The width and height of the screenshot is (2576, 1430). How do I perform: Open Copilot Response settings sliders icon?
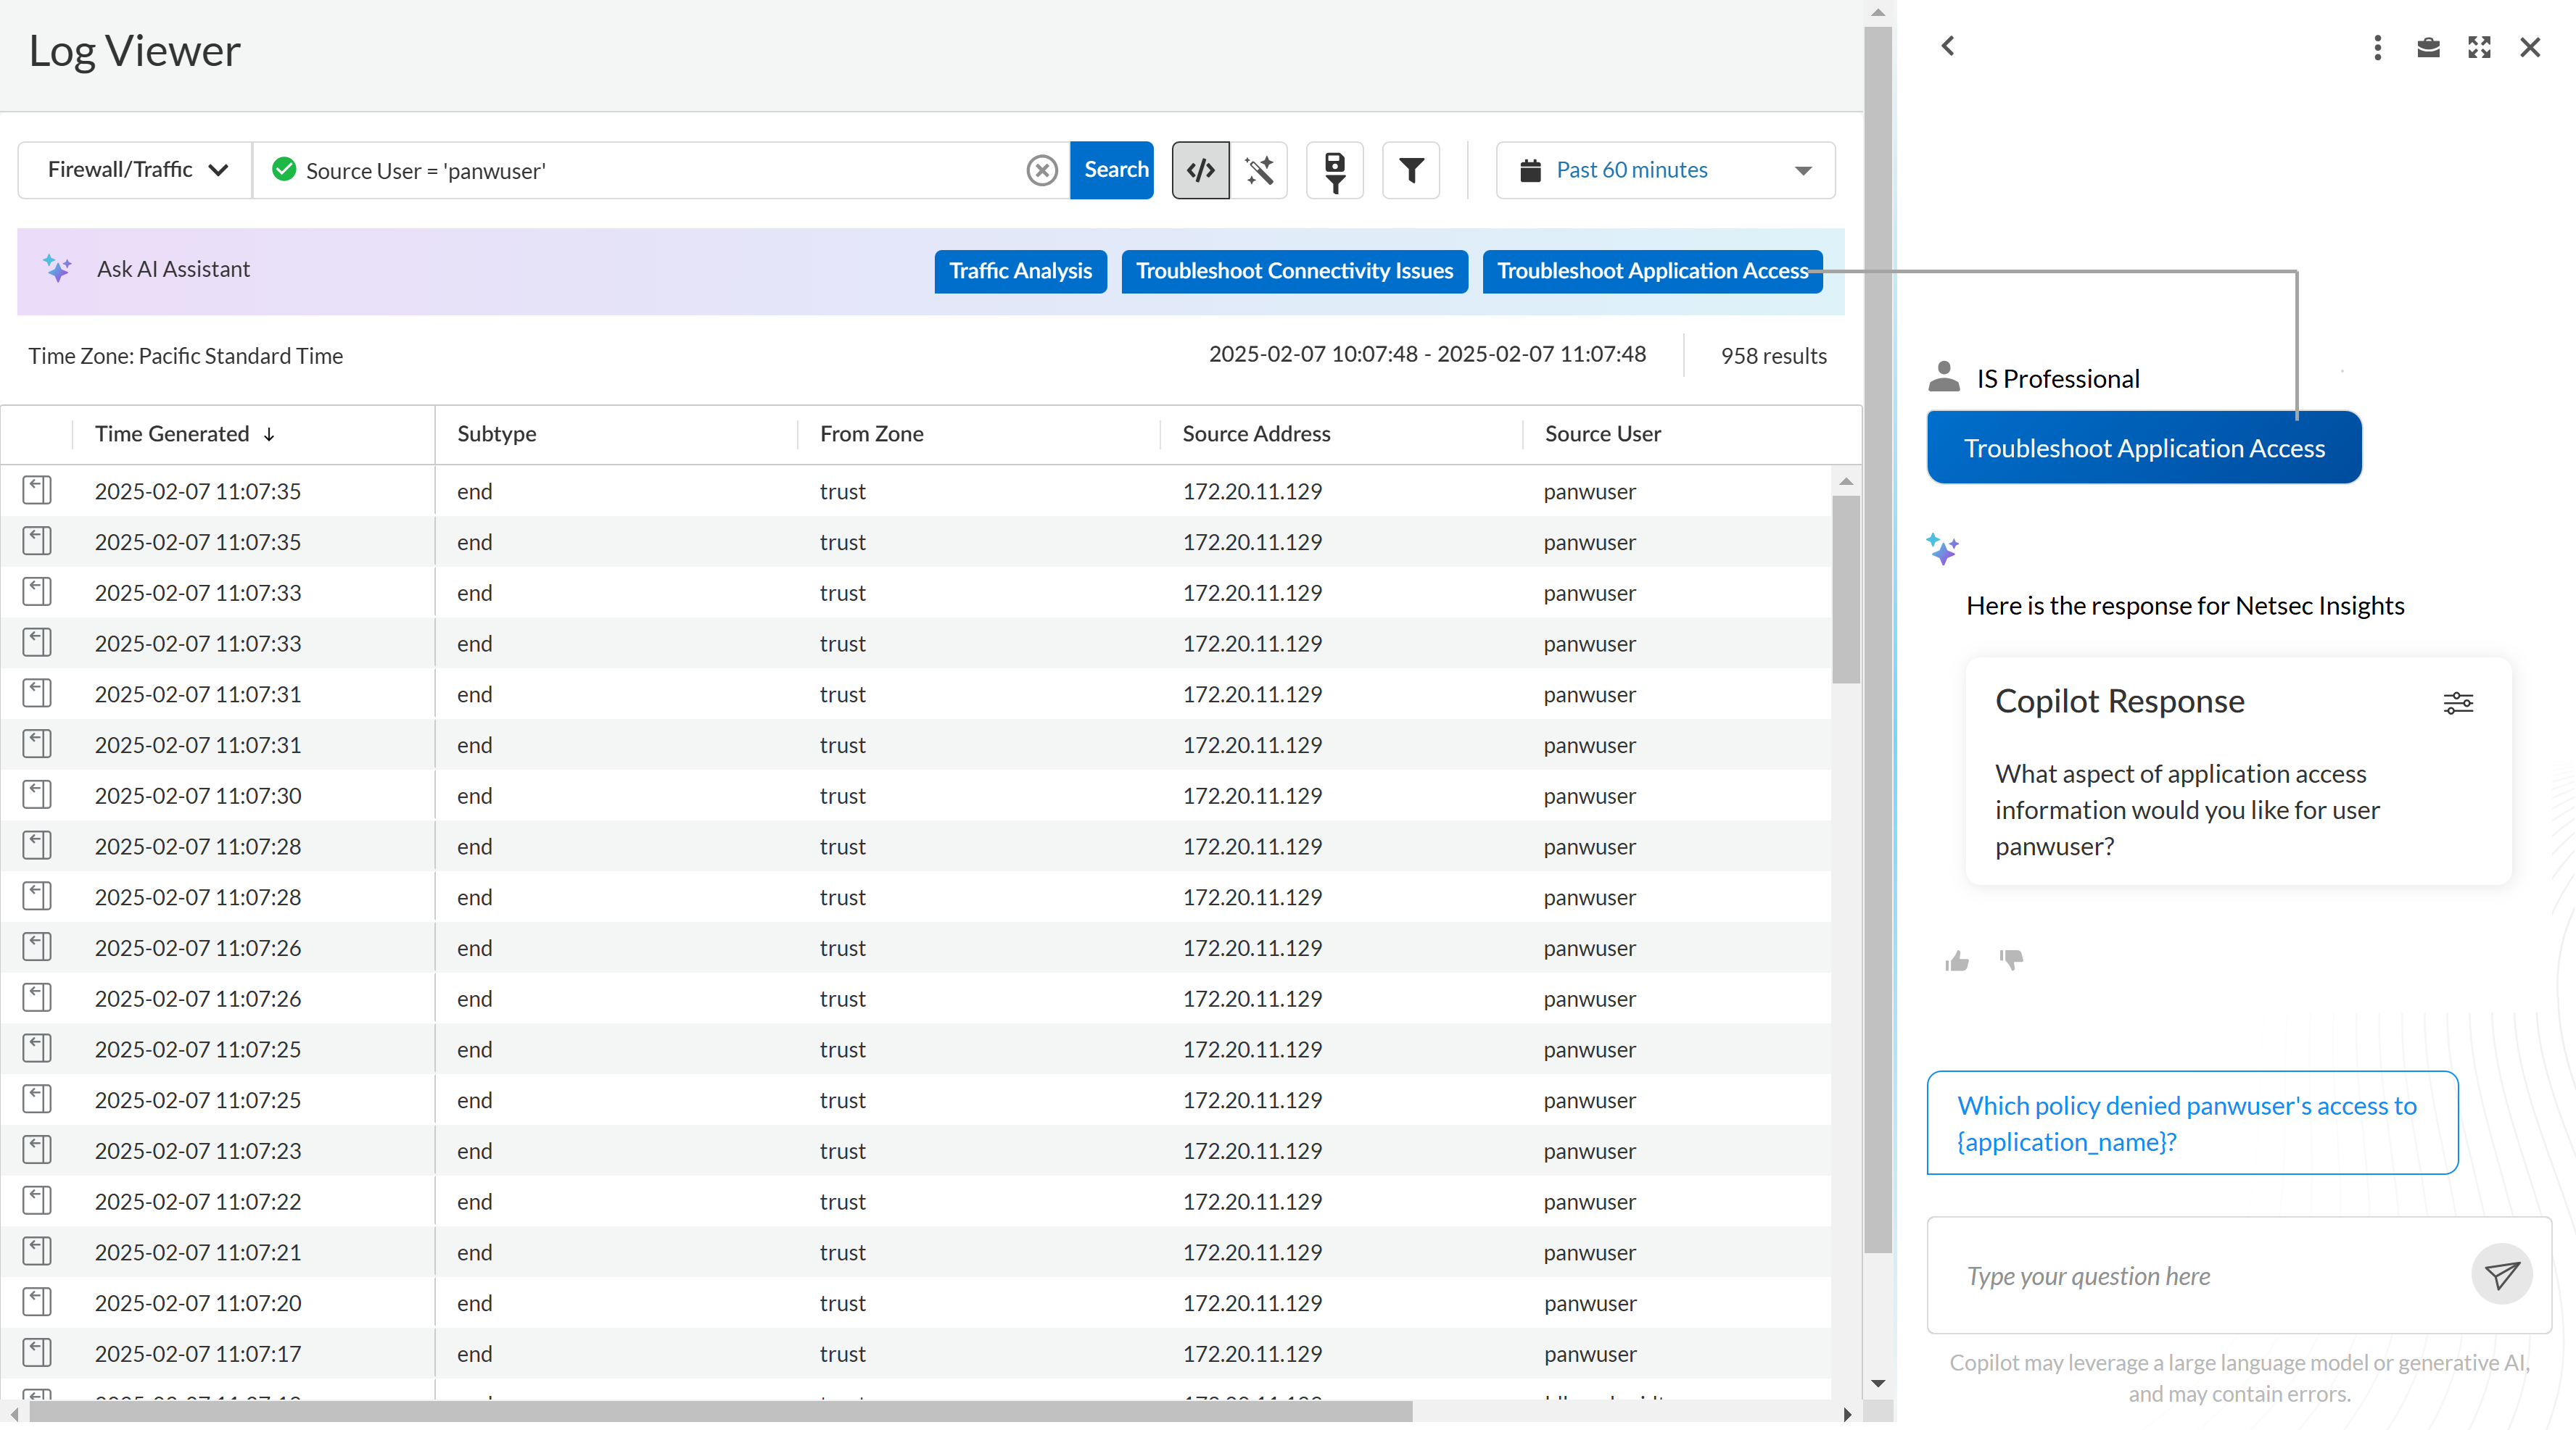pos(2458,702)
